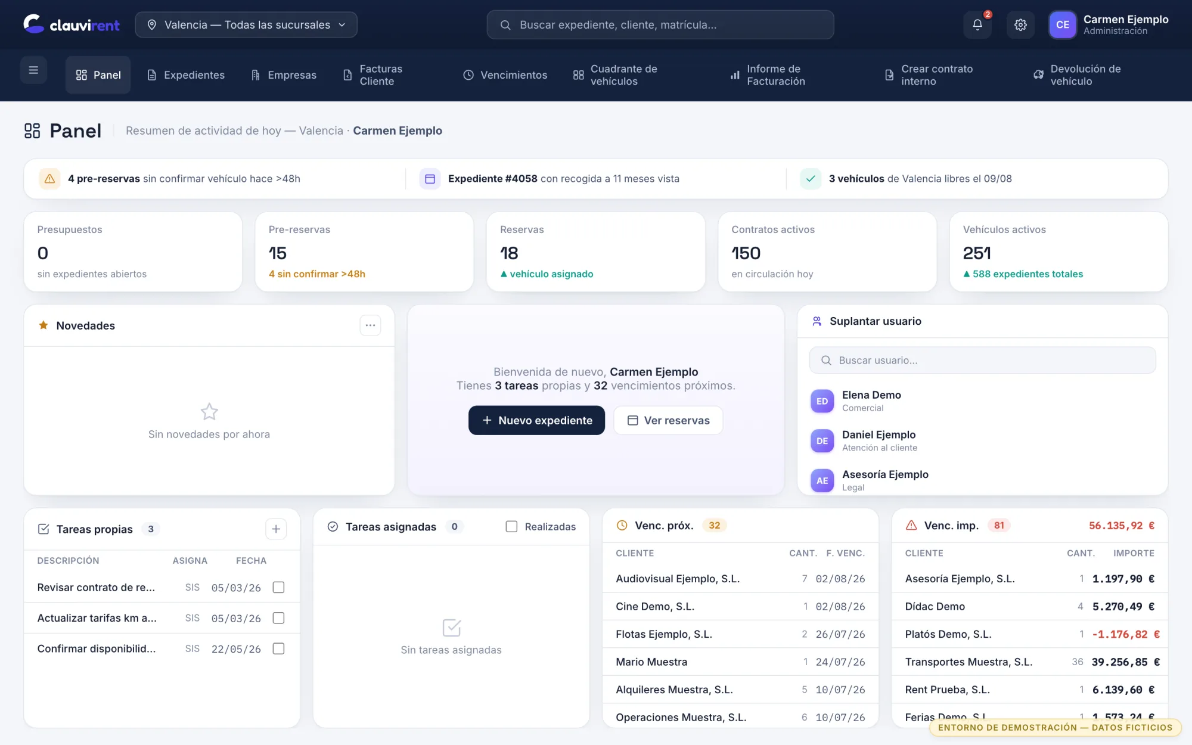Click the Expediente #4058 calendar icon

pos(430,179)
